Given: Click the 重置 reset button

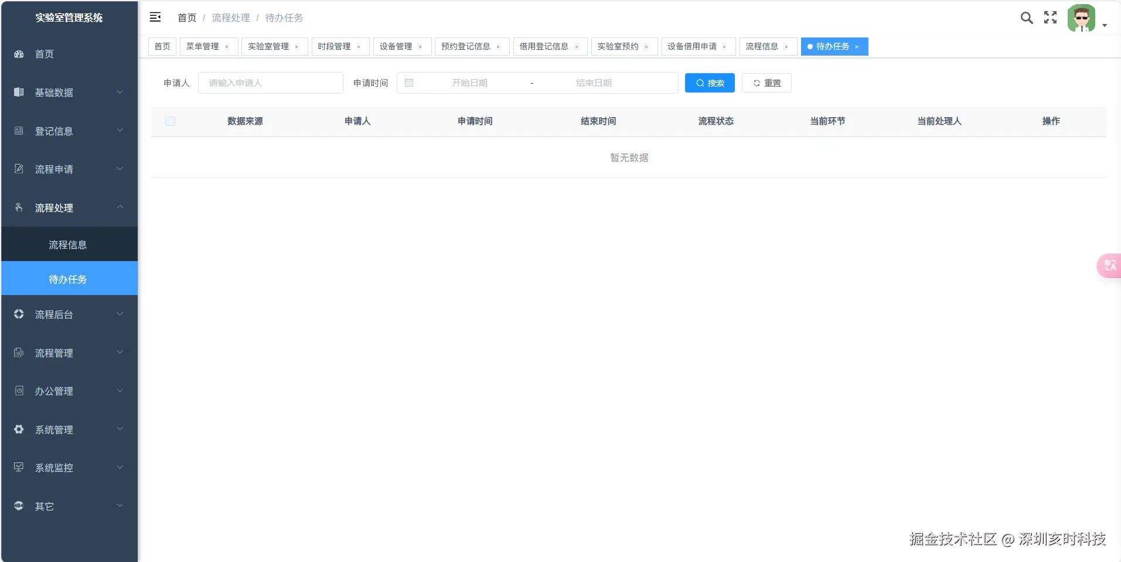Looking at the screenshot, I should point(766,83).
